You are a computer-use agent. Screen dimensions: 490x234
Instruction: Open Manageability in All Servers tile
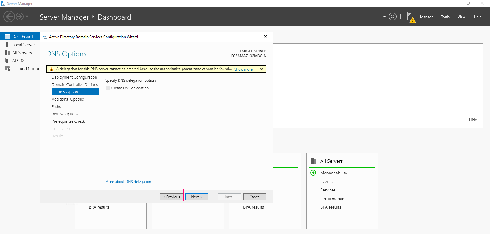tap(334, 173)
